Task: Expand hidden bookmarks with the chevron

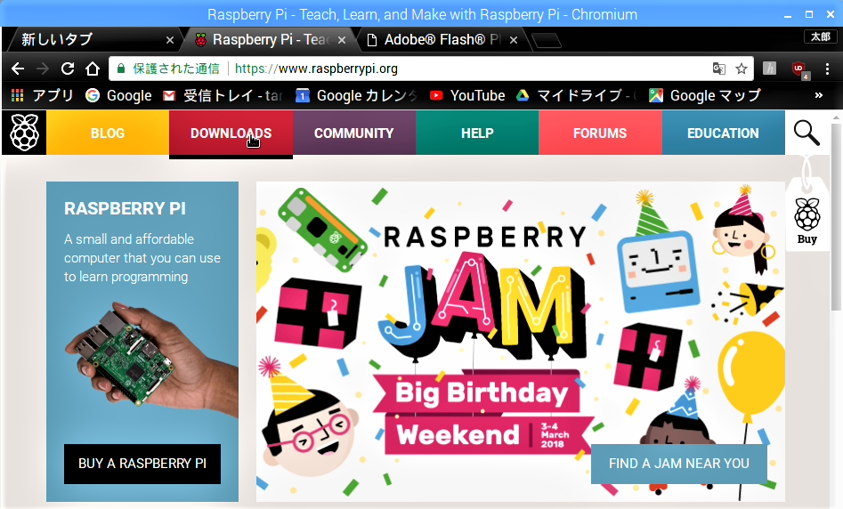Action: click(x=819, y=95)
